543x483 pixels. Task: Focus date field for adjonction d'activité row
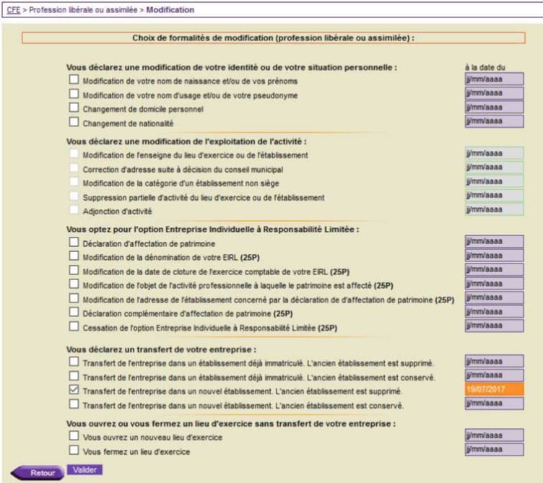click(494, 209)
